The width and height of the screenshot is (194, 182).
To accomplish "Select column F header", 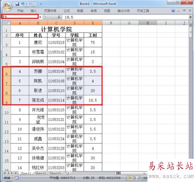I will [x=111, y=23].
